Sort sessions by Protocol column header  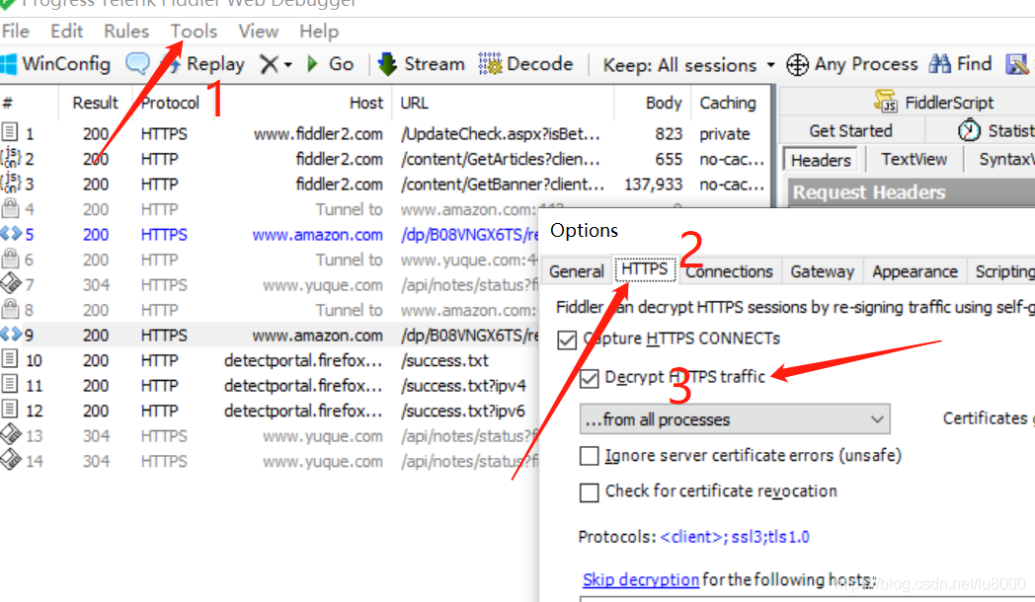coord(170,103)
